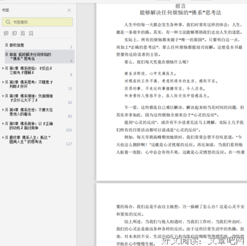
Task: Click the line 那么,我们每天究竟在烦恼什么呢?
Action: pos(156,62)
